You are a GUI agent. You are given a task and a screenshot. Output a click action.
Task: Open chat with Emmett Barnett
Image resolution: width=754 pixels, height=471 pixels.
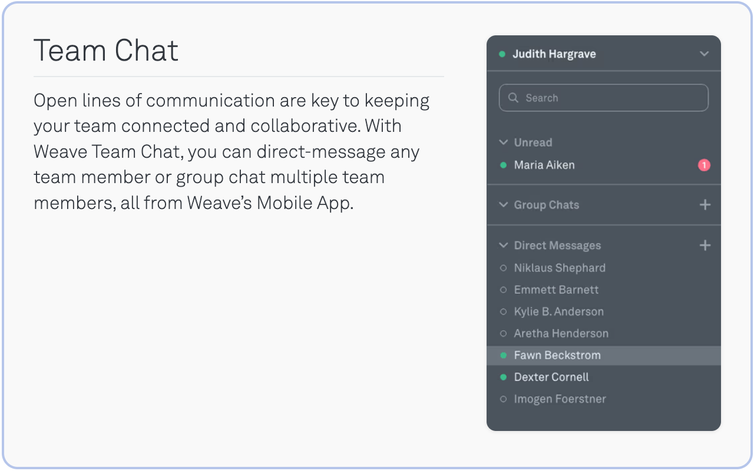[x=556, y=290]
